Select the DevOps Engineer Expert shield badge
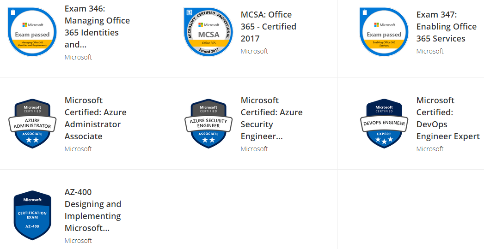 pos(384,124)
